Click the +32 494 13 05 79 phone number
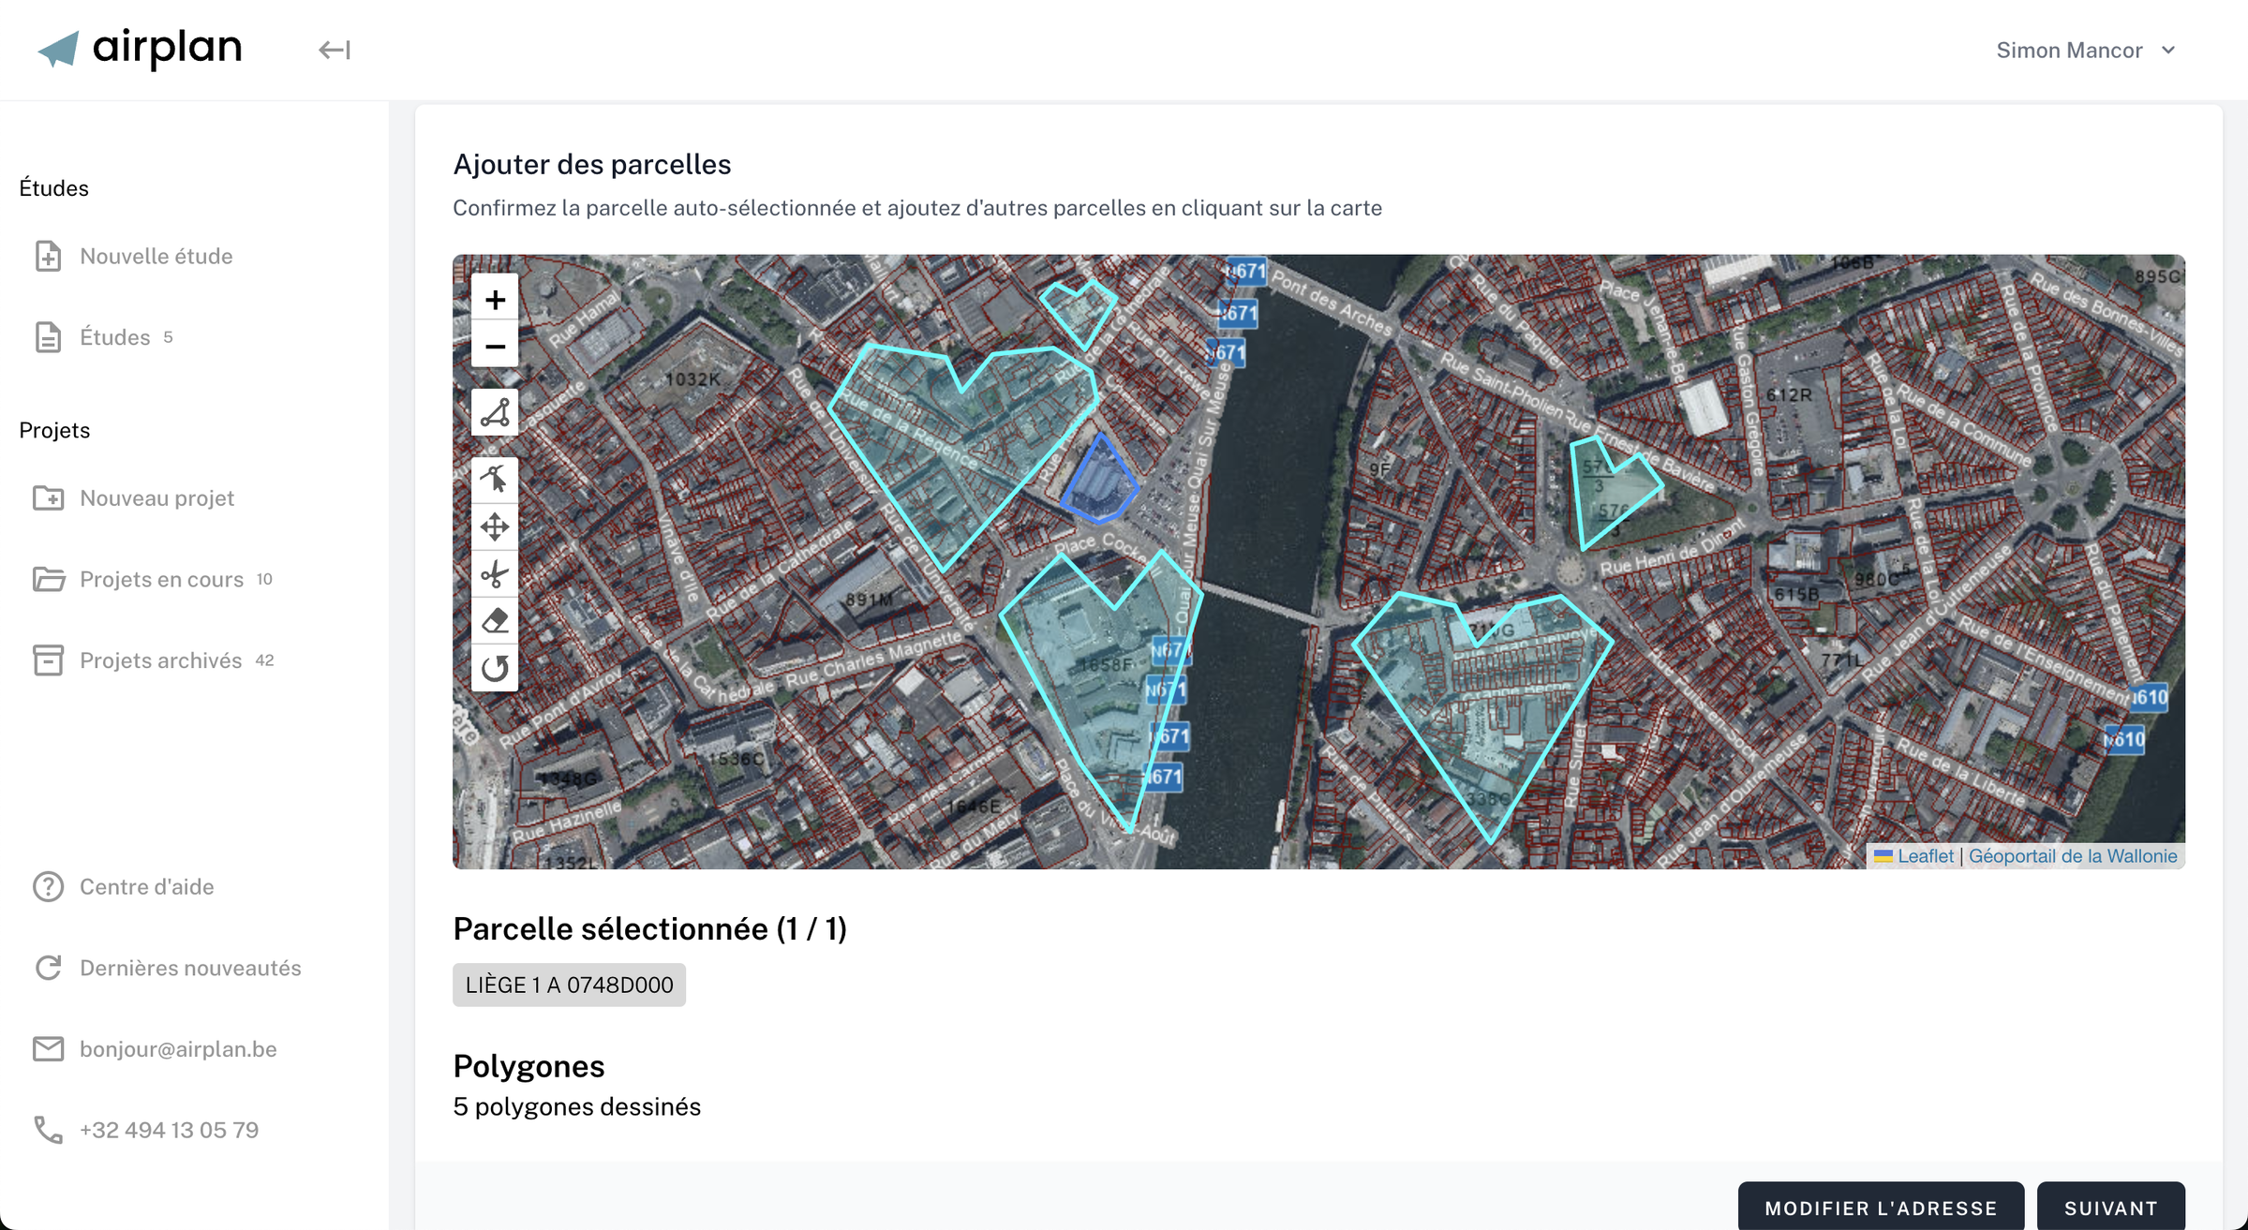 169,1130
